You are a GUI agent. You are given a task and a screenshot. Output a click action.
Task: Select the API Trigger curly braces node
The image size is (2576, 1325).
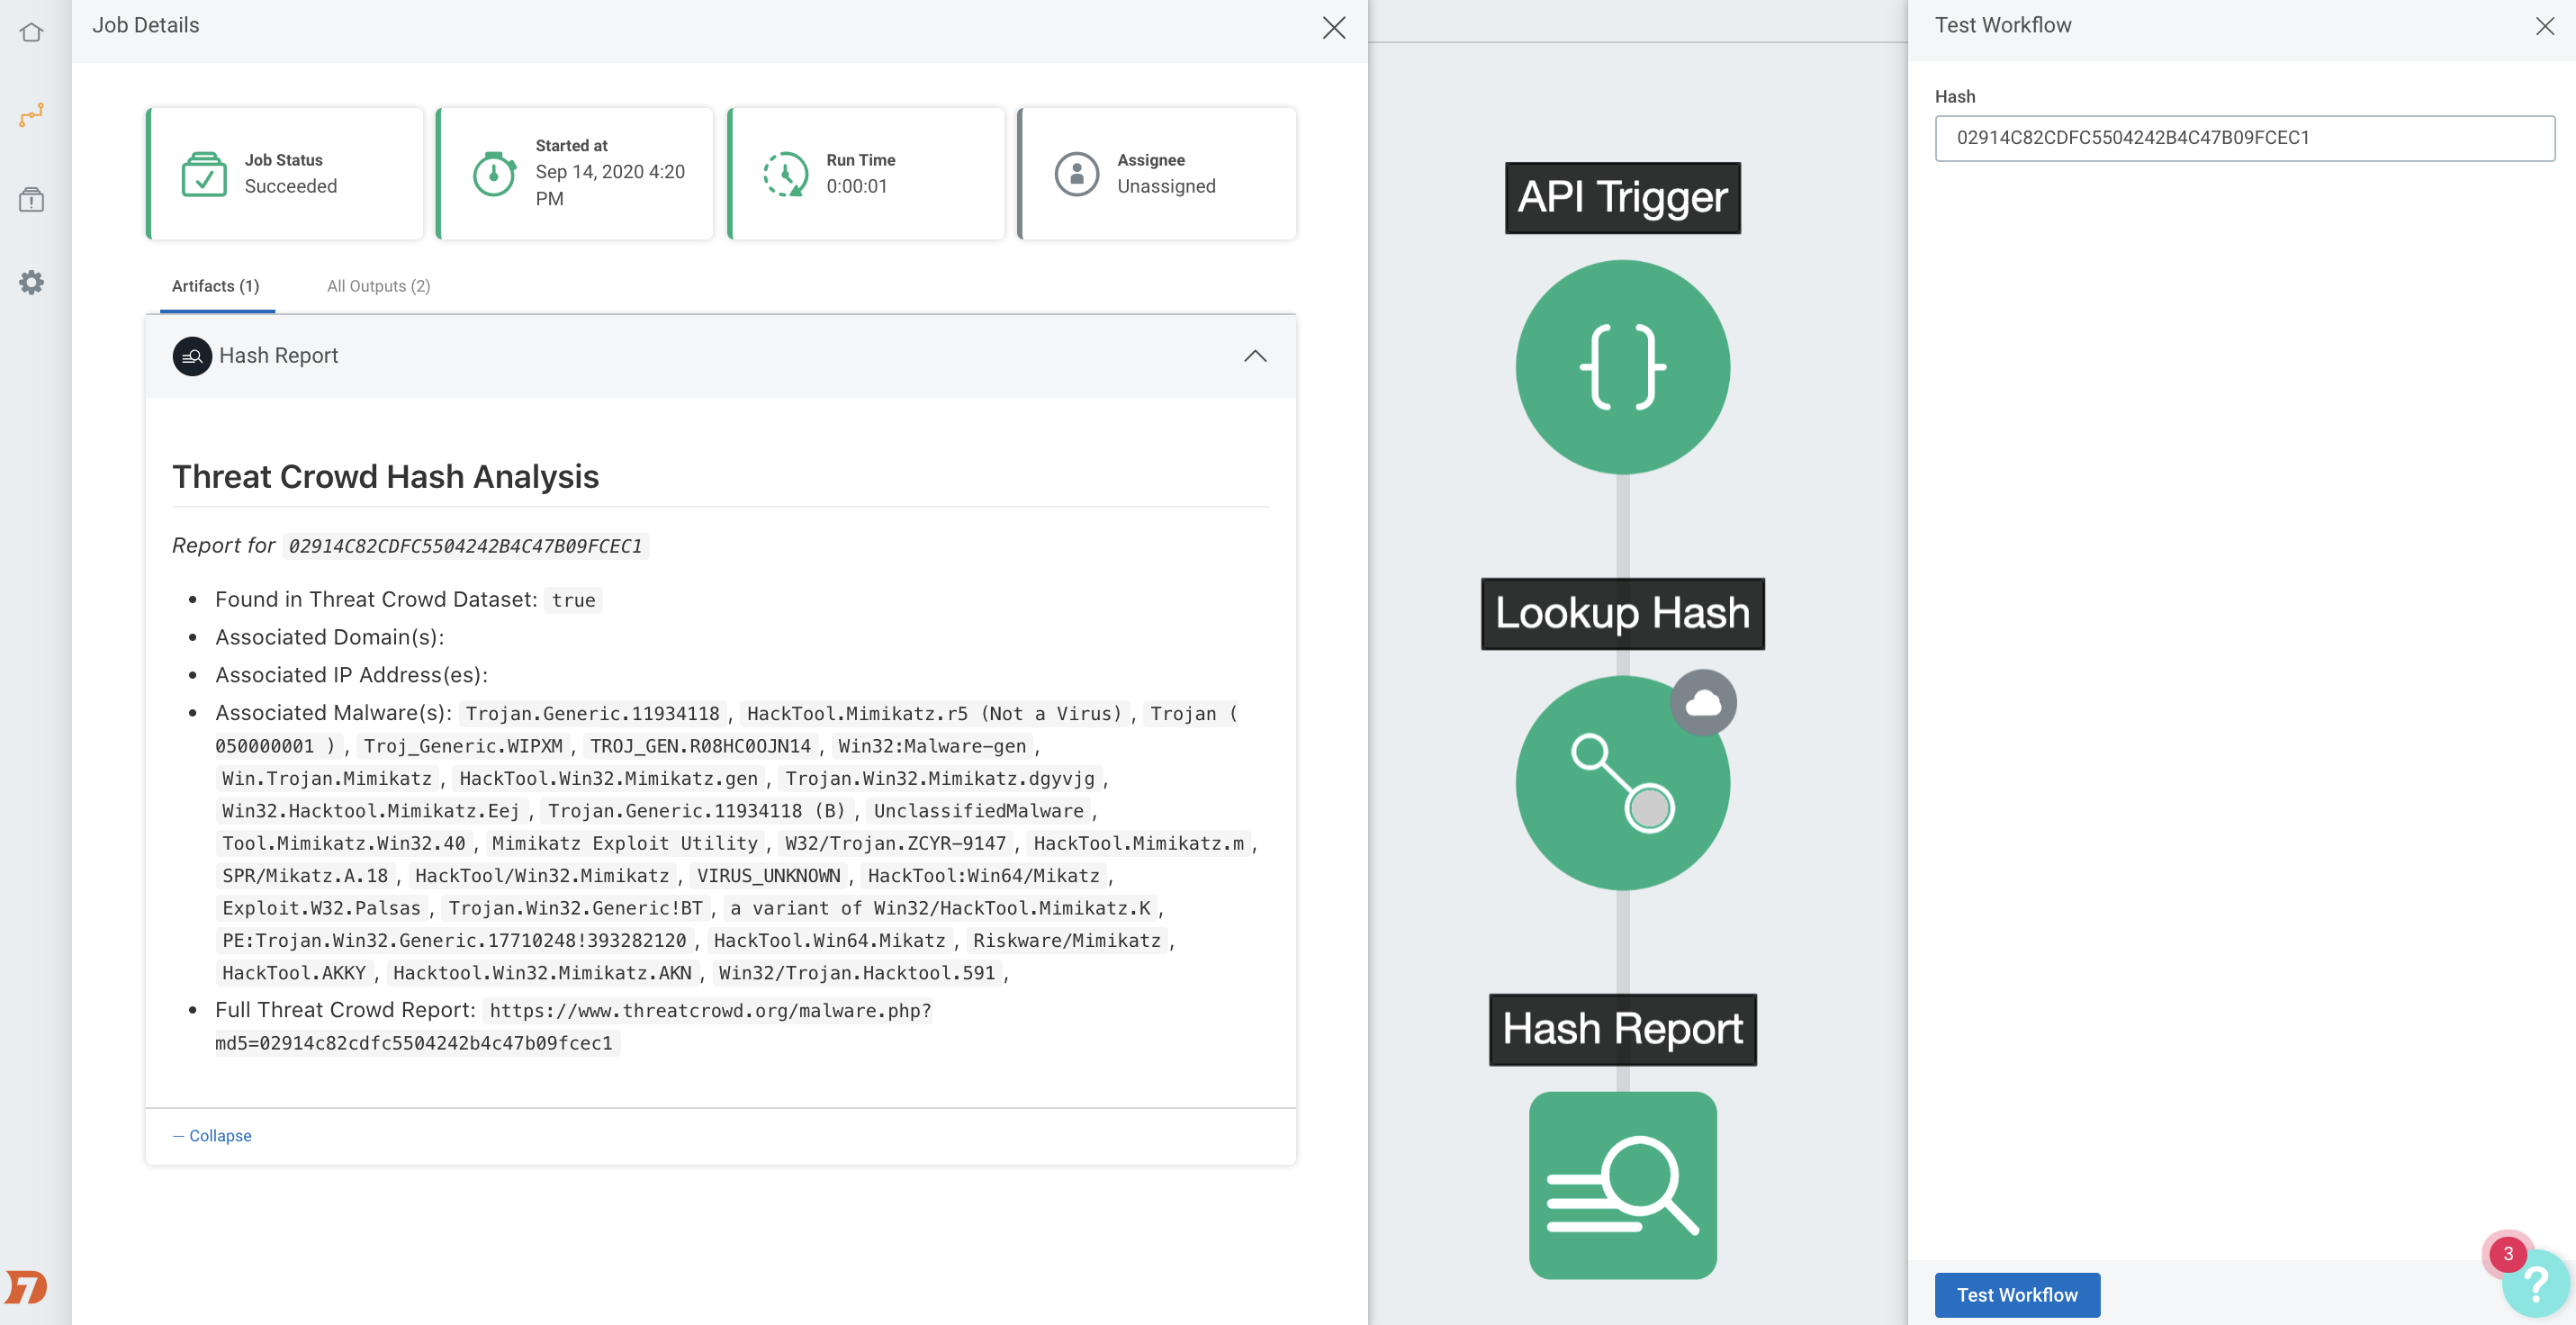1622,367
